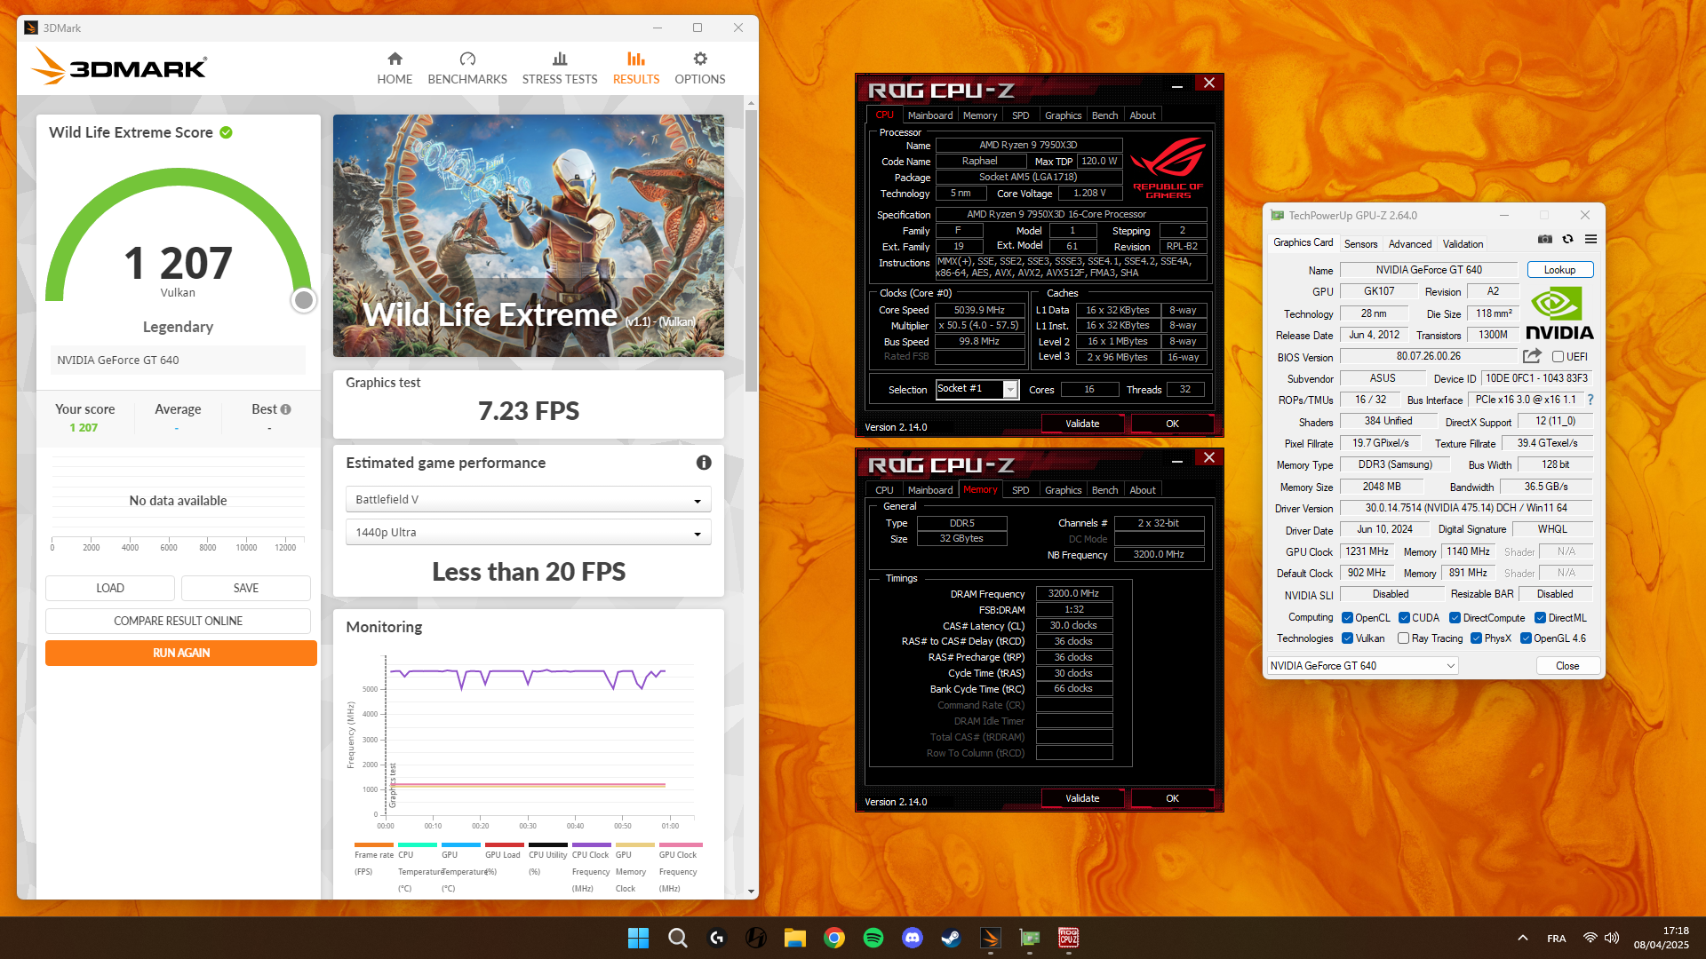Switch to ROG CPU-Z via taskbar icon
The width and height of the screenshot is (1706, 959).
[1069, 938]
